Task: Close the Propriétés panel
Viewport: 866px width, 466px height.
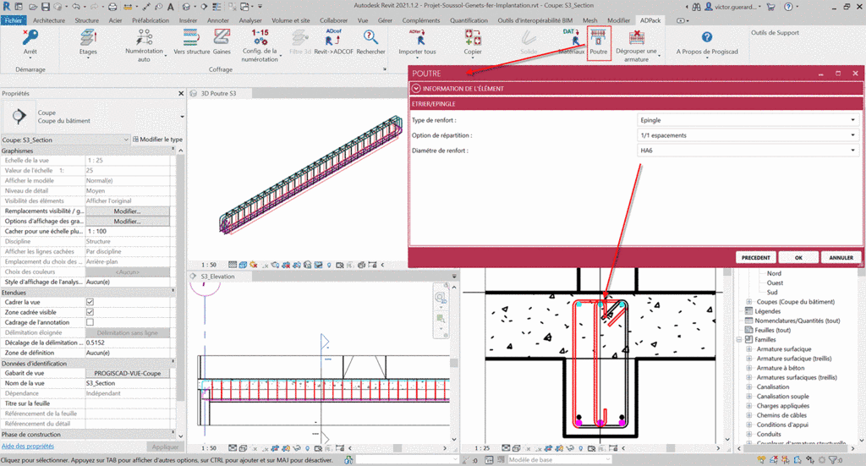Action: 181,94
